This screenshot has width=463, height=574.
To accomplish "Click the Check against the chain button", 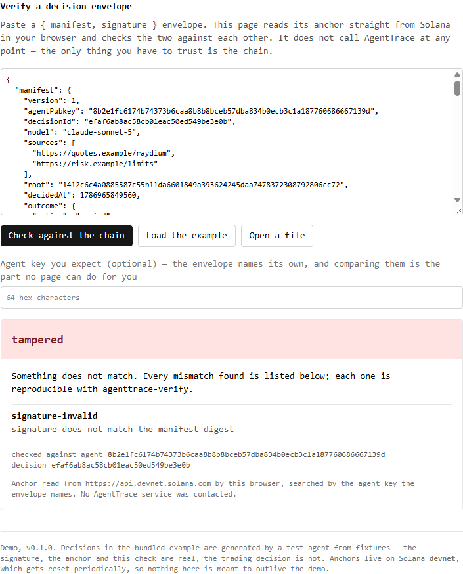I will point(66,236).
